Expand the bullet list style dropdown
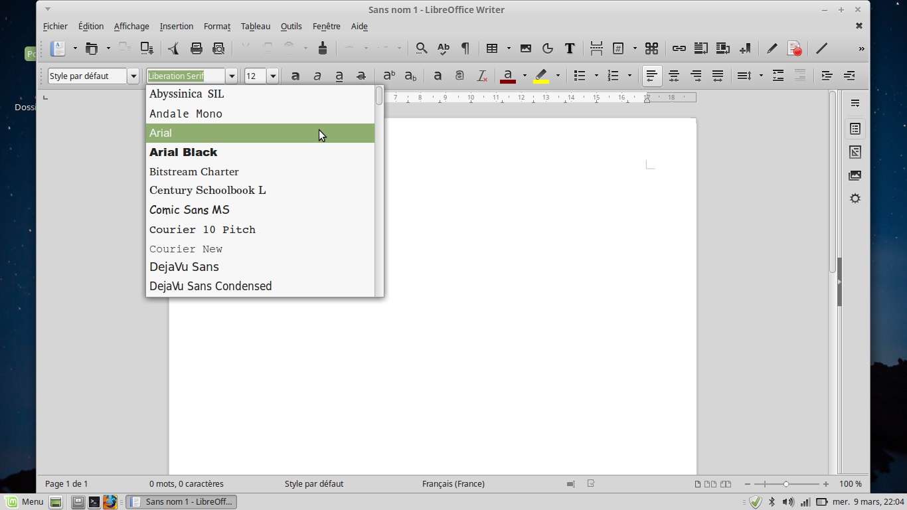The height and width of the screenshot is (510, 907). click(x=596, y=76)
